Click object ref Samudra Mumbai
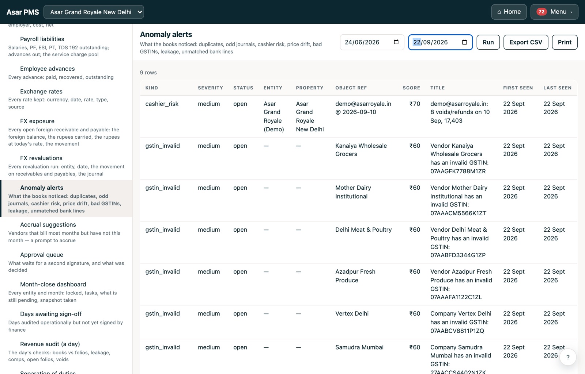This screenshot has height=374, width=585. (359, 347)
